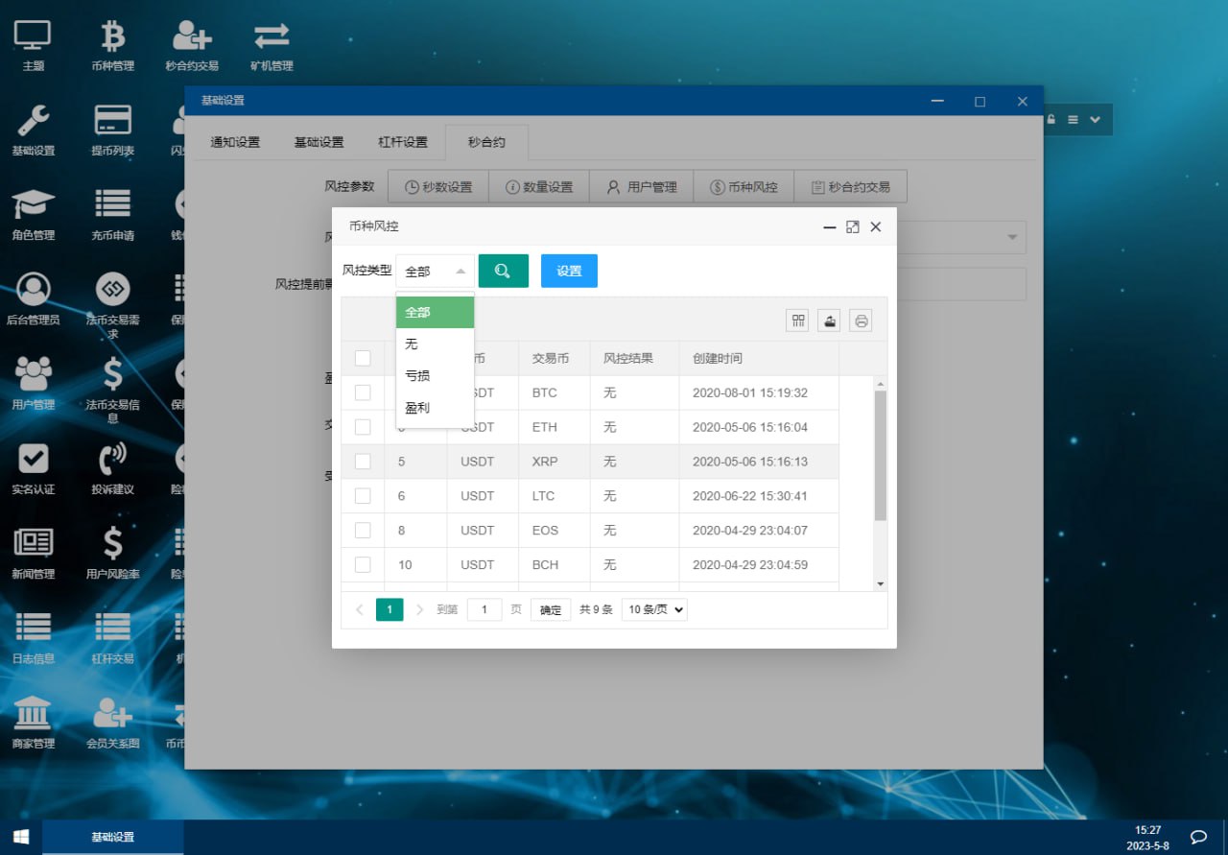
Task: Toggle the select-all checkbox in table header
Action: point(363,358)
